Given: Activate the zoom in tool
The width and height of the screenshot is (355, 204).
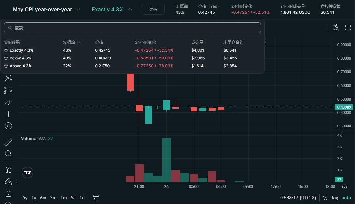Looking at the screenshot, I should 8,154.
